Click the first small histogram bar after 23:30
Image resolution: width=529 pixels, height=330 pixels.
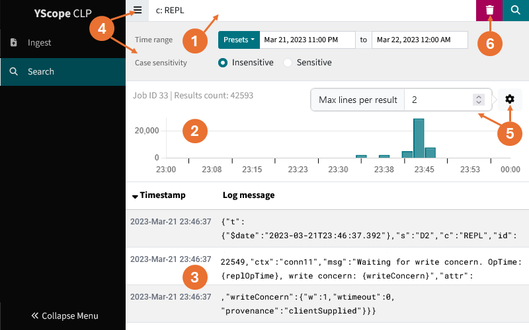coord(361,156)
